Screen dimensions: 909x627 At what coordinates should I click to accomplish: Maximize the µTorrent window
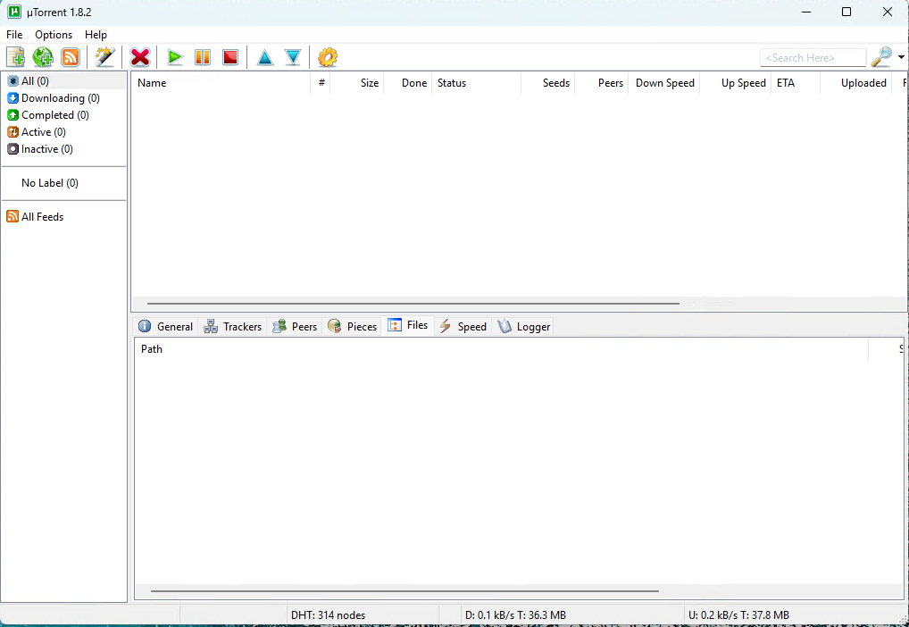pyautogui.click(x=846, y=13)
